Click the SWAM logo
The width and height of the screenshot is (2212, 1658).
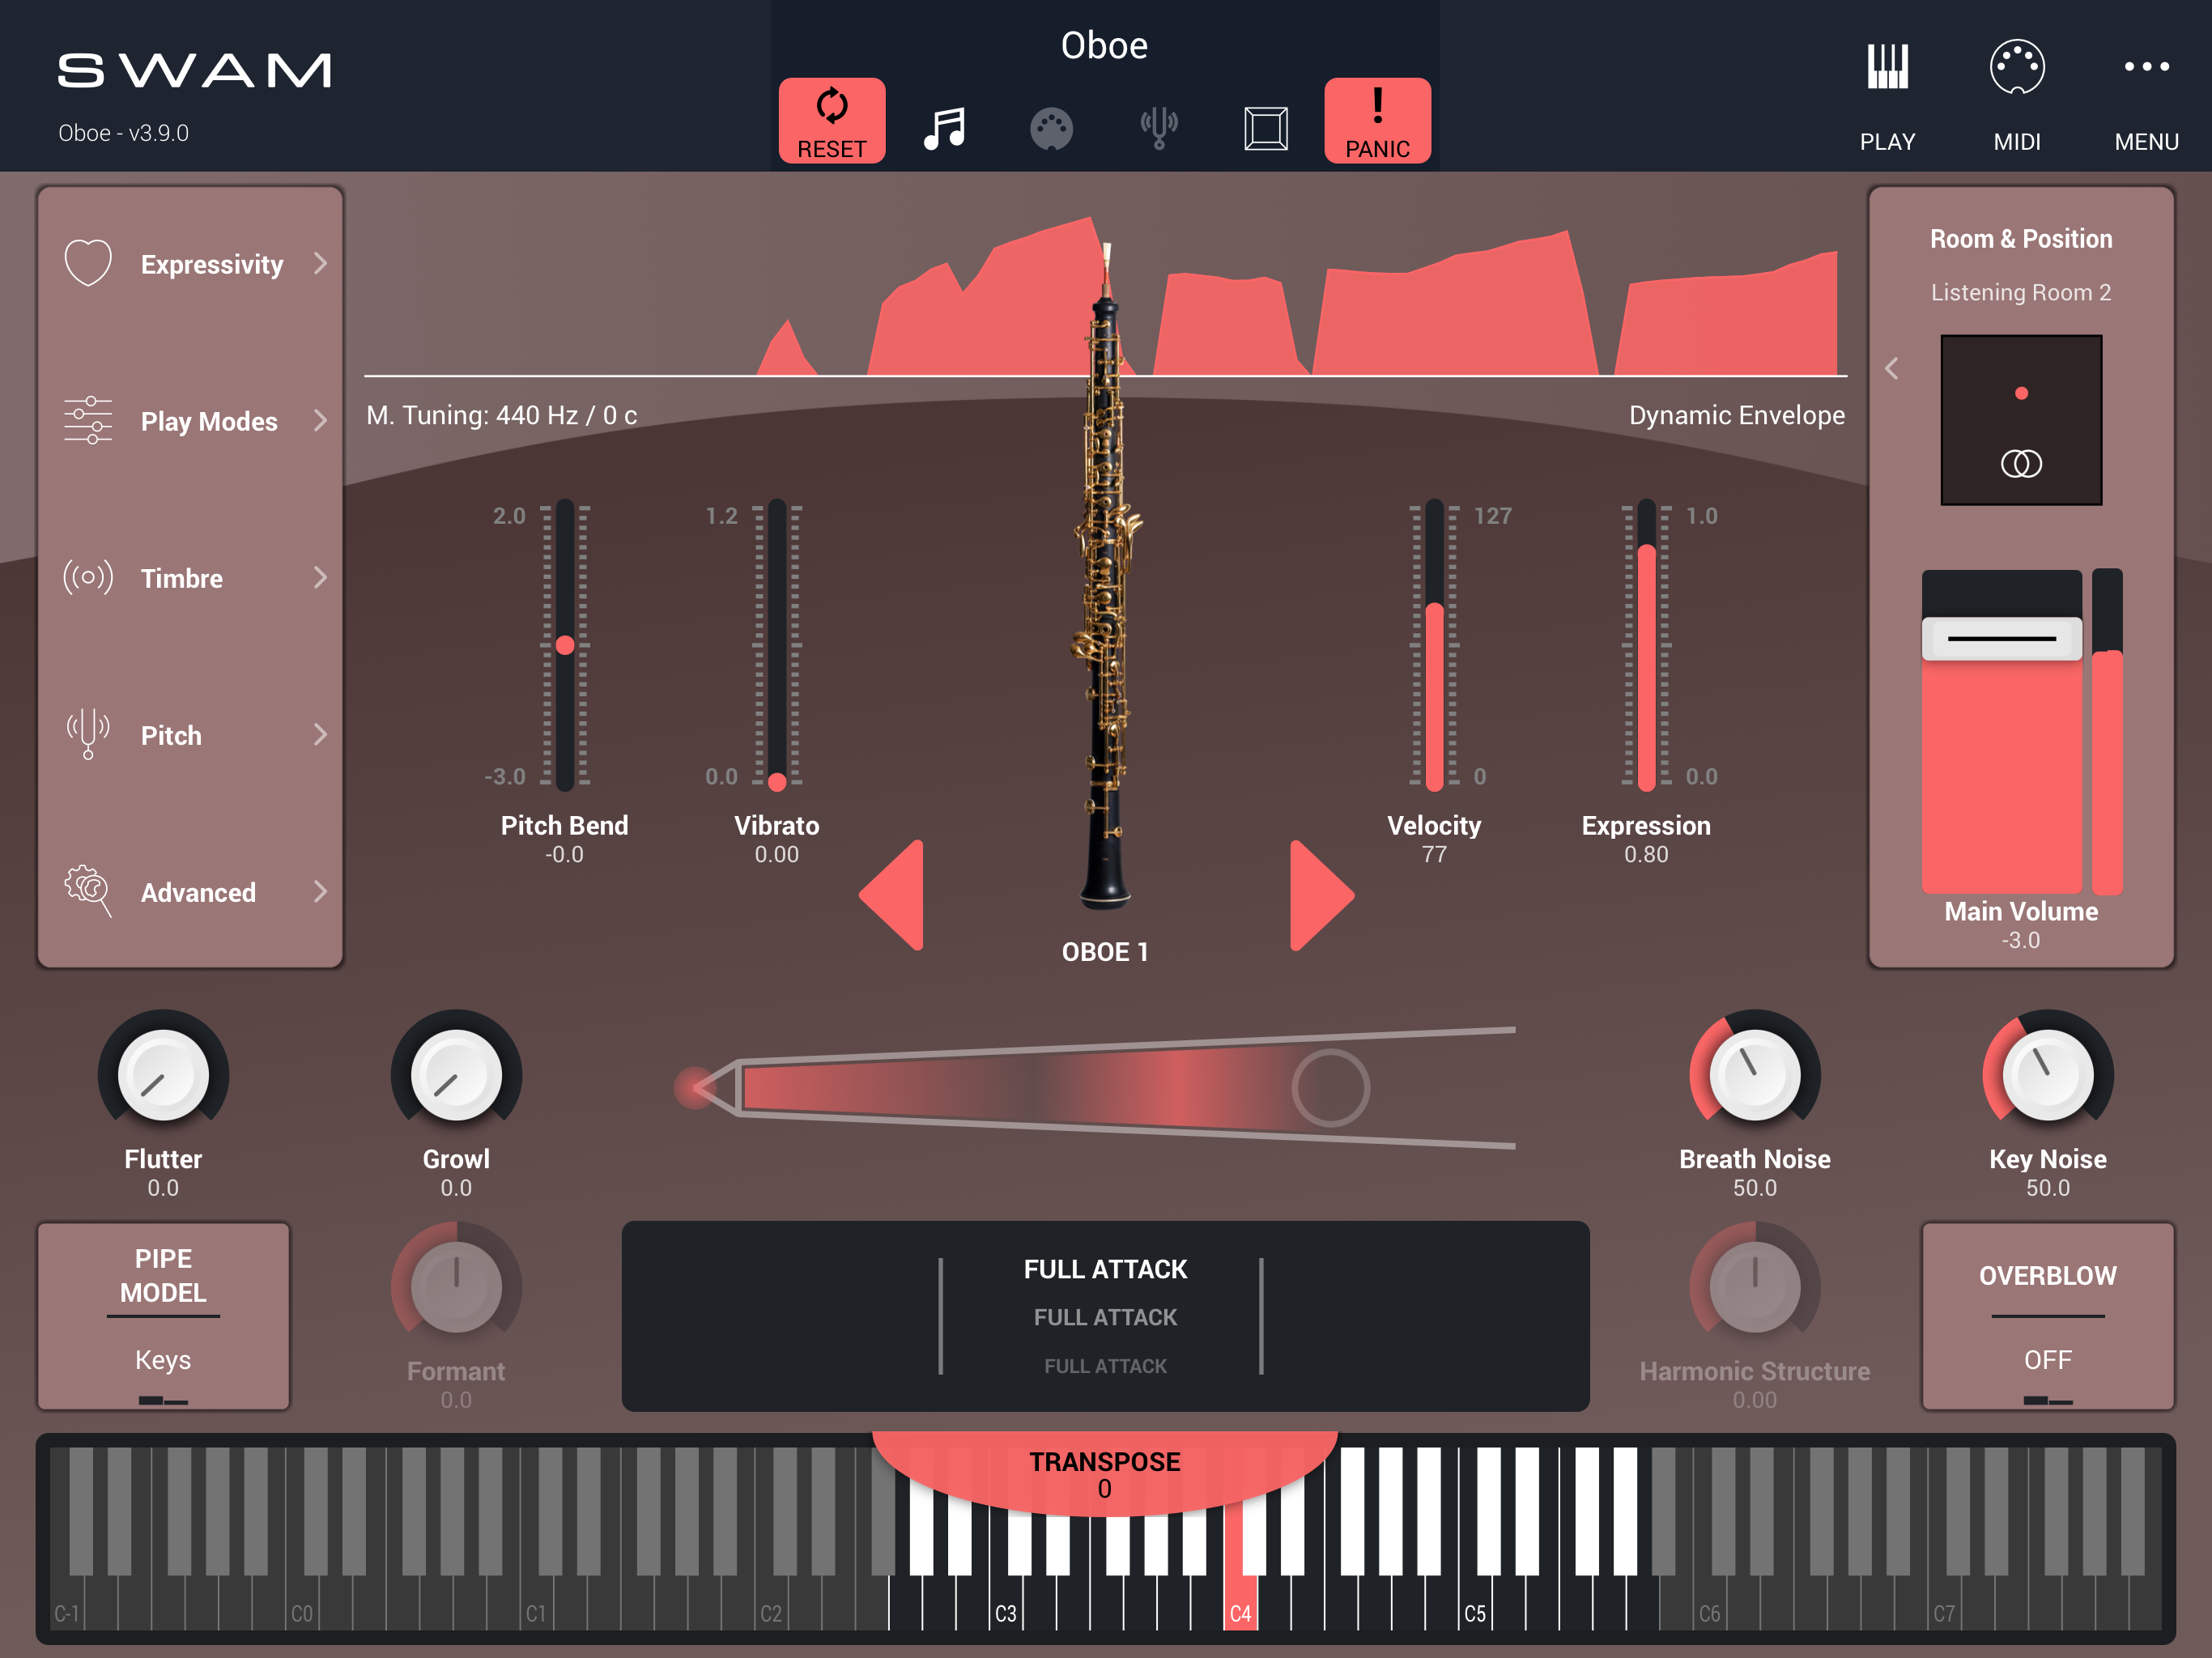pyautogui.click(x=194, y=70)
